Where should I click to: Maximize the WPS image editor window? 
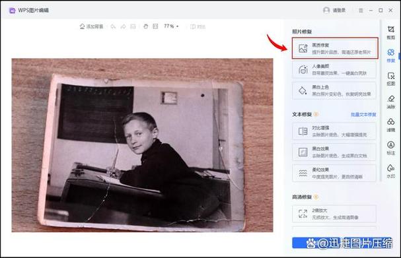(x=381, y=10)
